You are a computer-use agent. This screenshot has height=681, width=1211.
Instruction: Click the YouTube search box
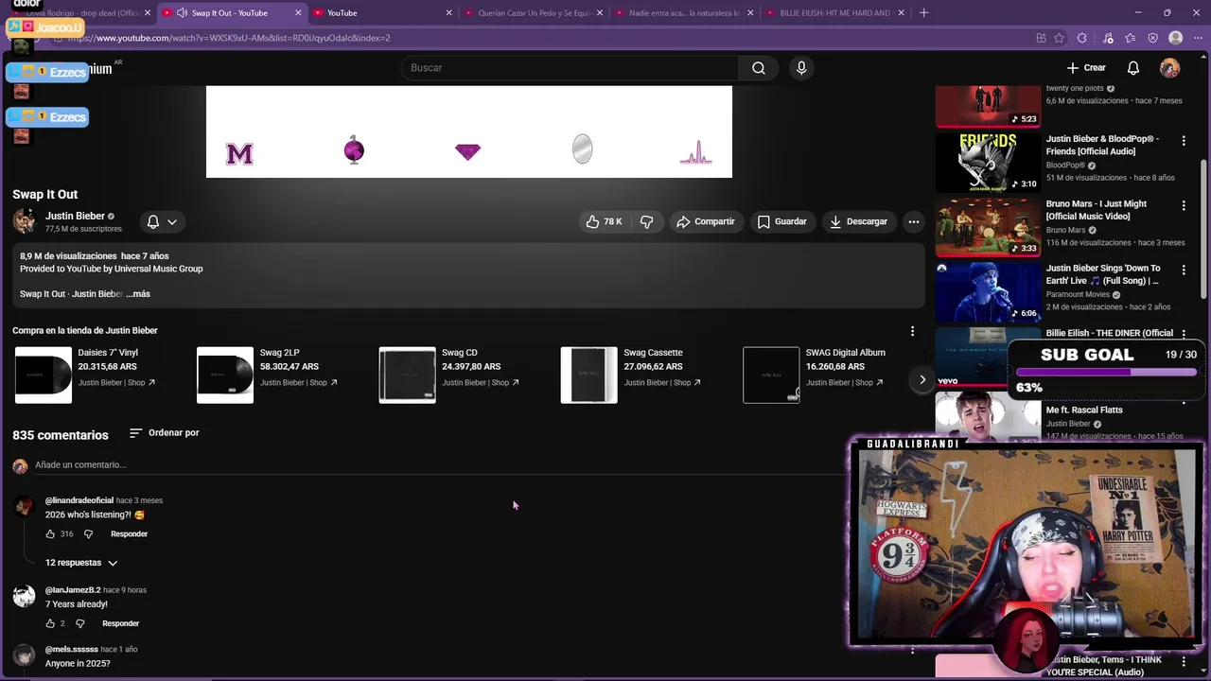click(x=572, y=68)
